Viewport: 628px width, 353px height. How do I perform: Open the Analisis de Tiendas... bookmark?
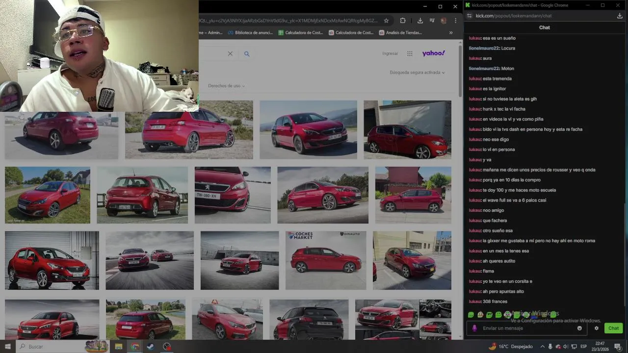click(400, 33)
